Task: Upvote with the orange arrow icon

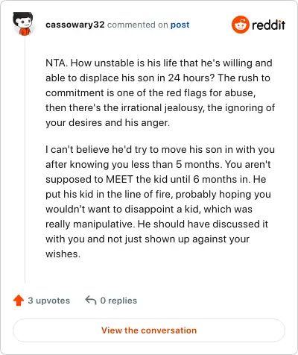Action: (19, 301)
